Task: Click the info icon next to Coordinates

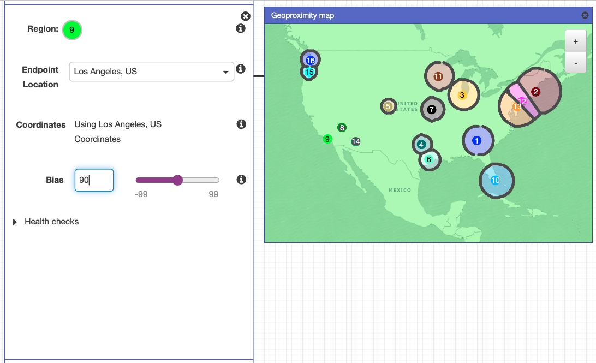Action: 241,124
